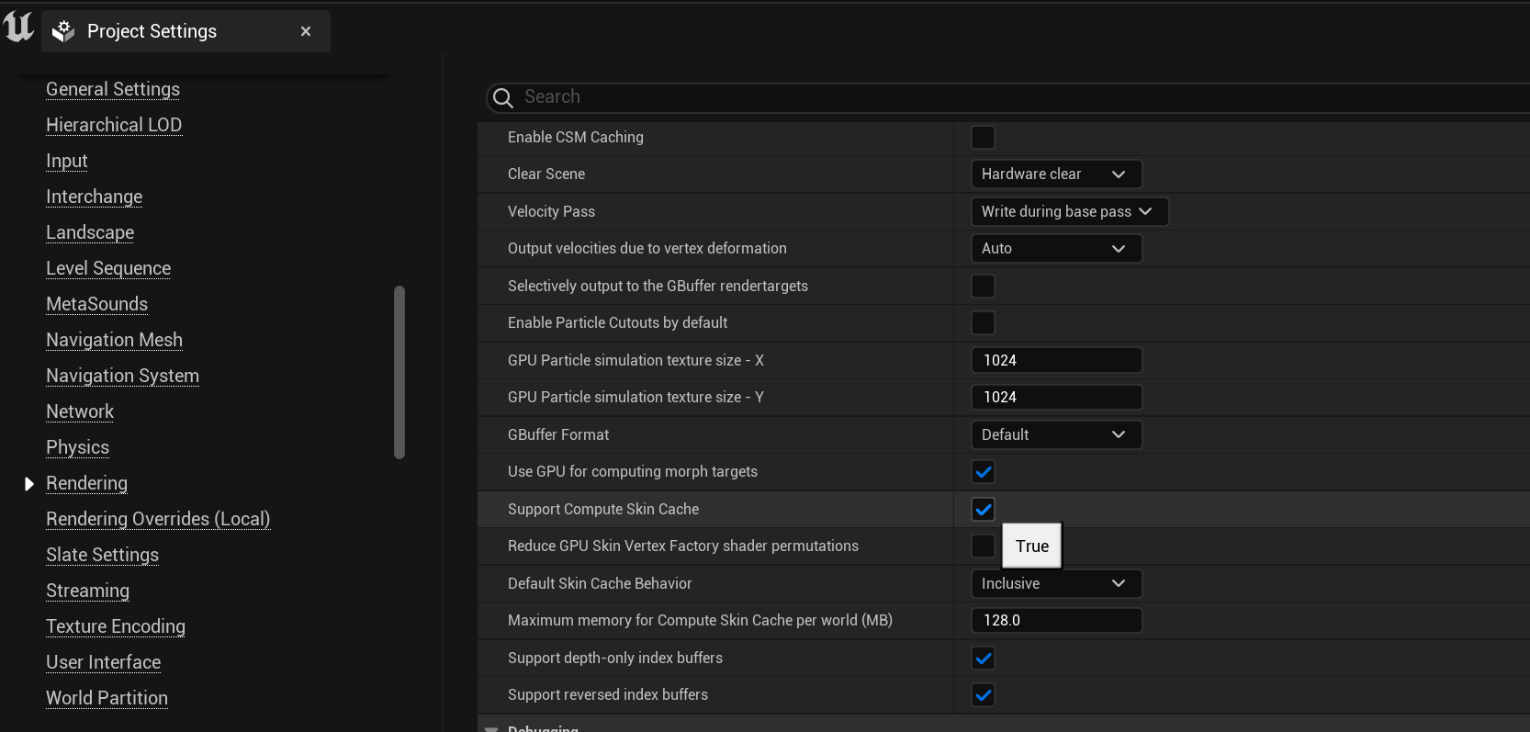
Task: Open Default Skin Cache Behavior dropdown
Action: 1056,583
